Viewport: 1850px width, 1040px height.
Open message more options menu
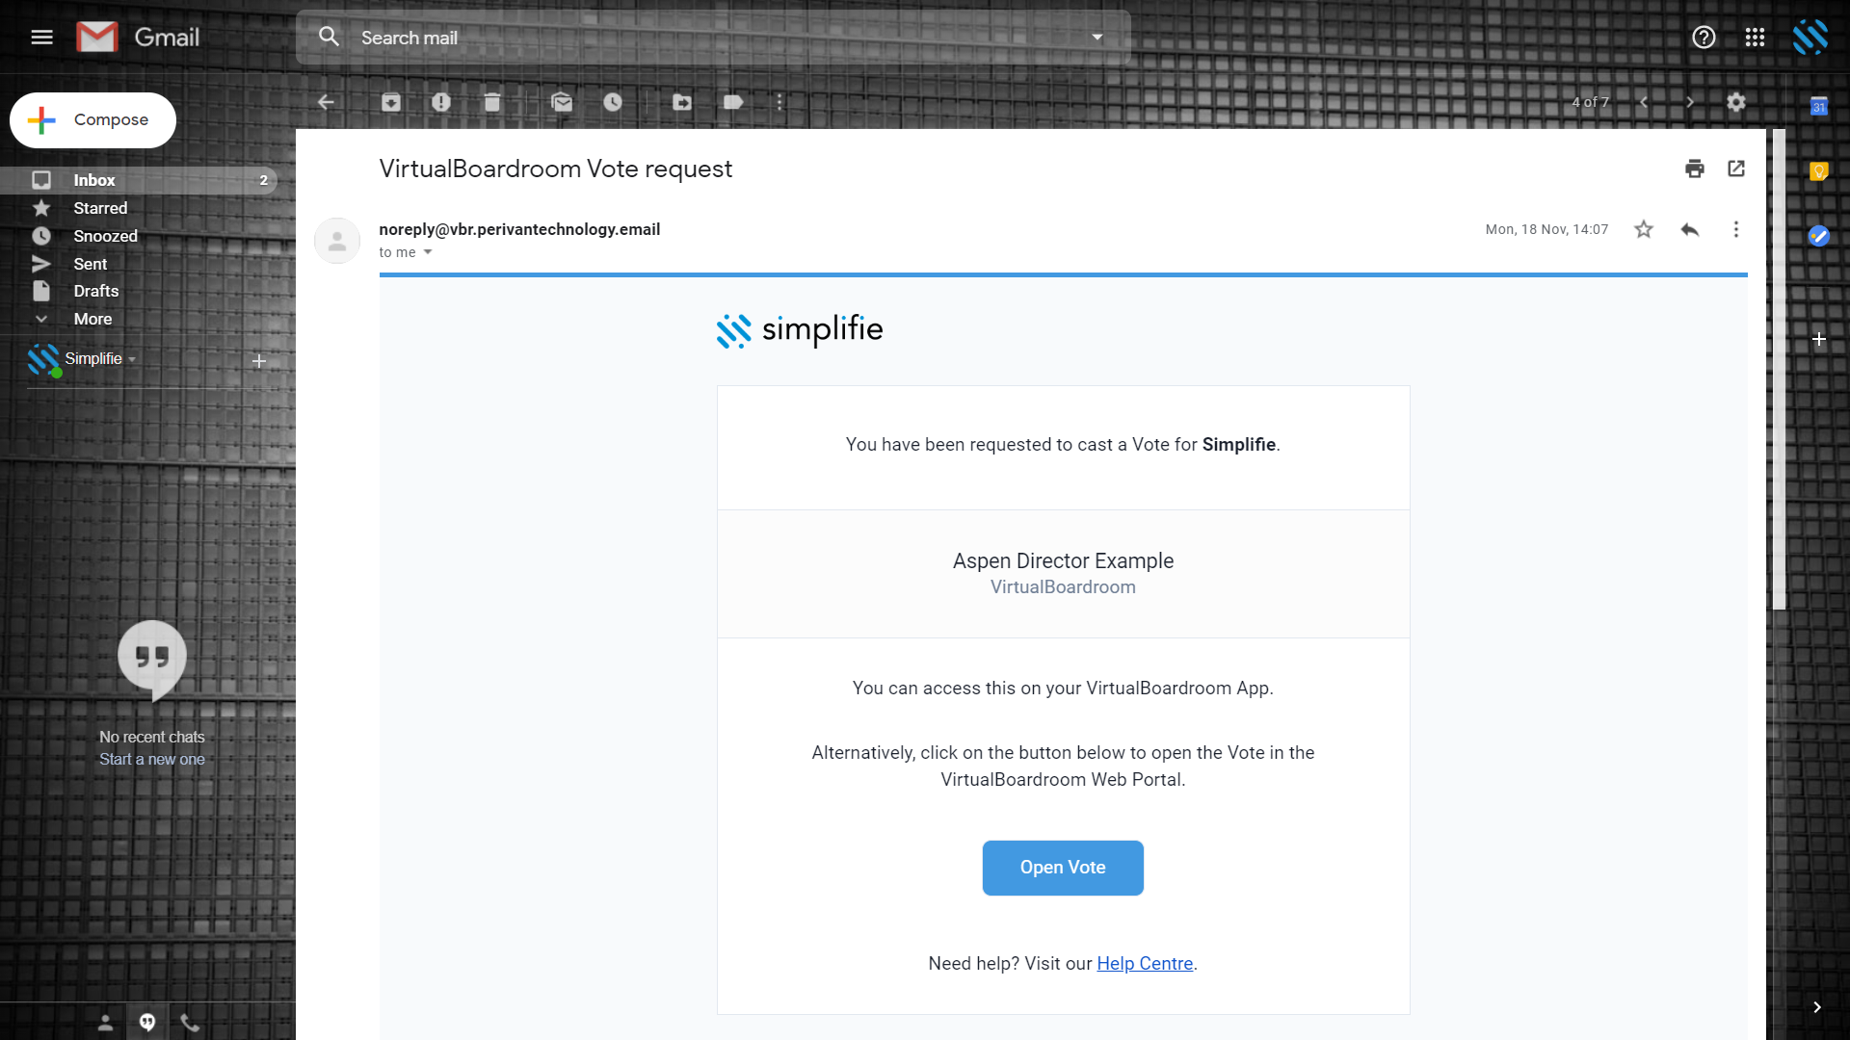(x=1736, y=229)
